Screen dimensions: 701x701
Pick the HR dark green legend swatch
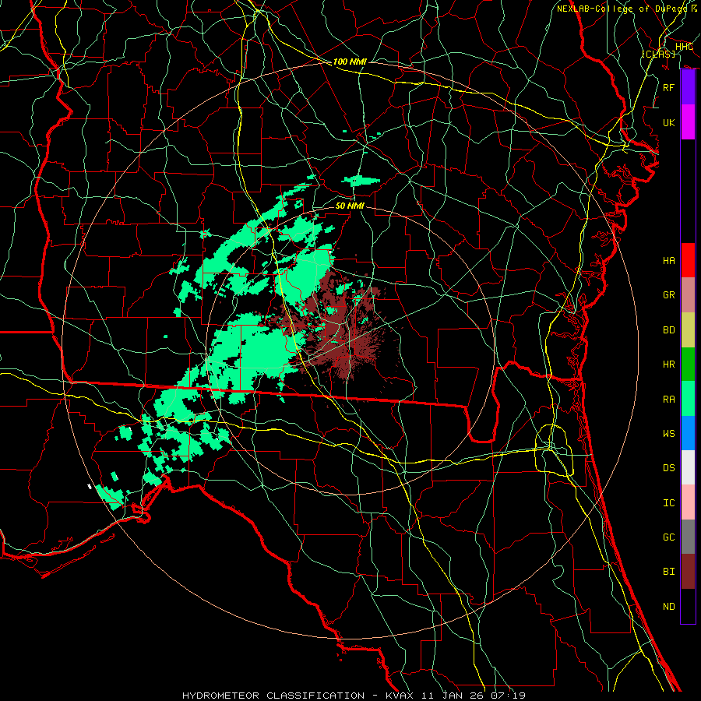688,365
